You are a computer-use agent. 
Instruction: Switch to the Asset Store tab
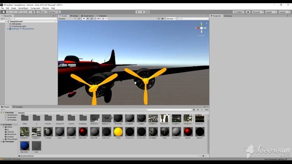click(x=87, y=16)
